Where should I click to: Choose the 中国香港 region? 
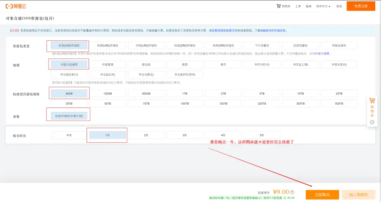point(108,65)
